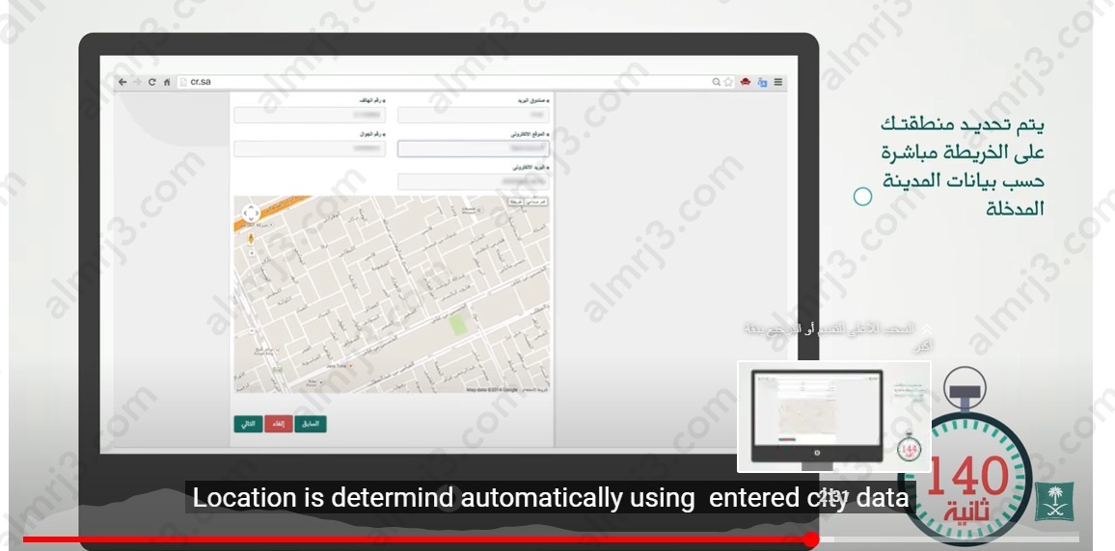Bookmark the page with the star icon

[729, 83]
